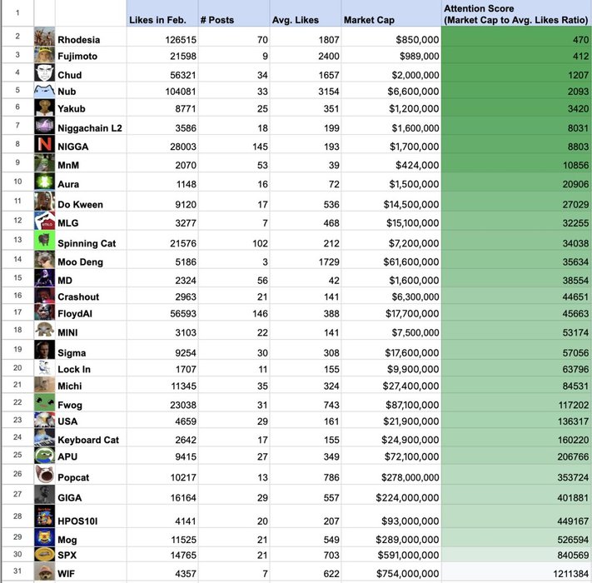This screenshot has height=583, width=592.
Task: Select the Attention Score column header
Action: point(516,13)
